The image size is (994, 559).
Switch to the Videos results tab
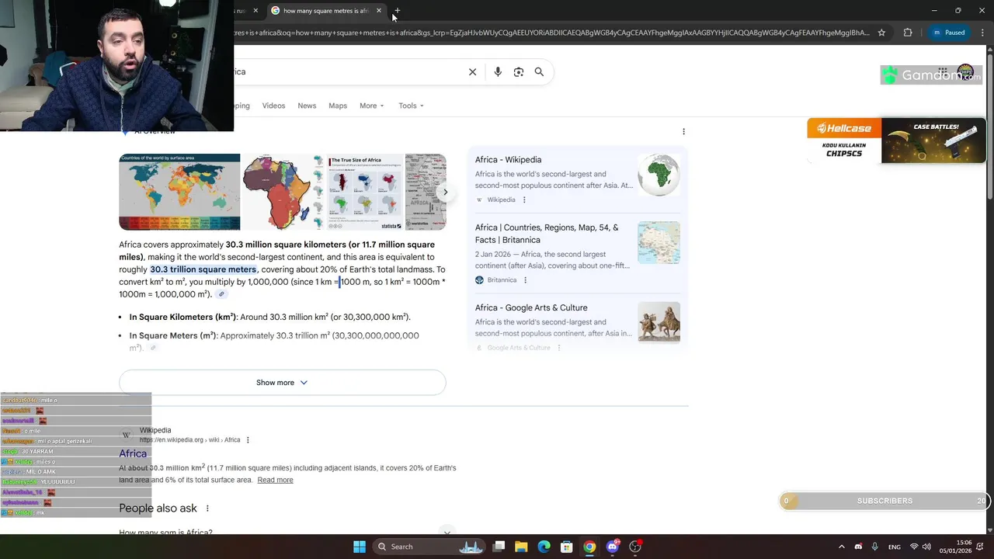(x=273, y=106)
